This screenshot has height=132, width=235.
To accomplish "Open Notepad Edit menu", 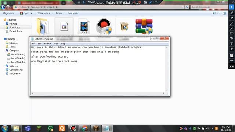I will point(40,44).
